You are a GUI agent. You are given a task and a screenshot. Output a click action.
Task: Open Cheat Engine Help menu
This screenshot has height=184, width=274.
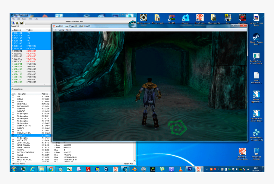36,19
